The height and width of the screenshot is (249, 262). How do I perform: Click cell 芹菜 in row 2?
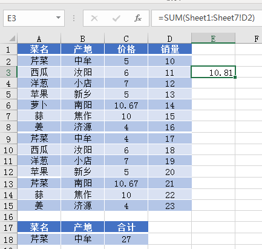click(x=39, y=61)
